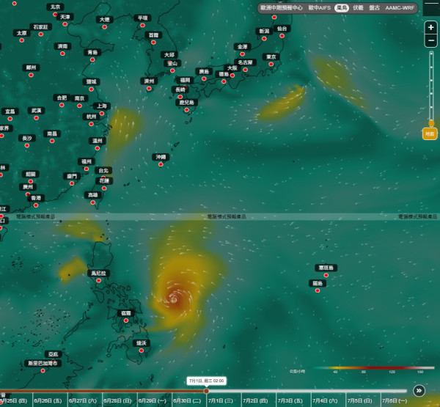Click the 高雄 city marker
This screenshot has height=407, width=440.
[93, 202]
